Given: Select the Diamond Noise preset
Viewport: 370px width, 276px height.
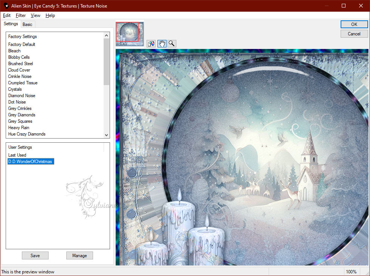Looking at the screenshot, I should click(22, 96).
